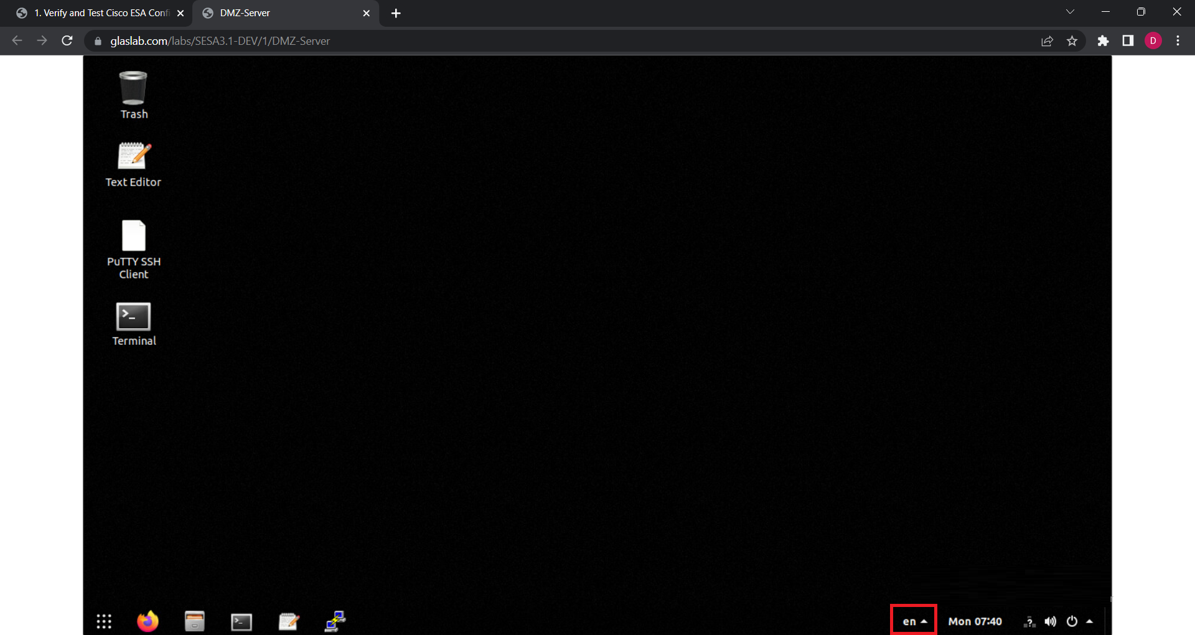Open the power menu icon
Viewport: 1195px width, 635px height.
(1072, 621)
